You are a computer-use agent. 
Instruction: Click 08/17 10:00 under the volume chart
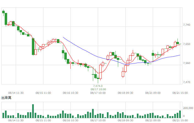[98, 121]
